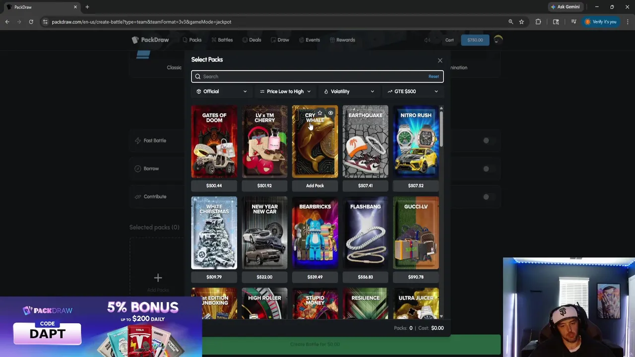Select the High Roller pack
This screenshot has height=357, width=635.
coord(264,303)
